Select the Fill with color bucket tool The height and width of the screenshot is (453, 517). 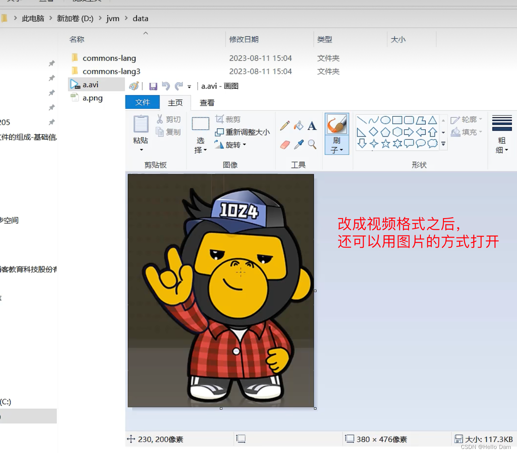coord(298,125)
